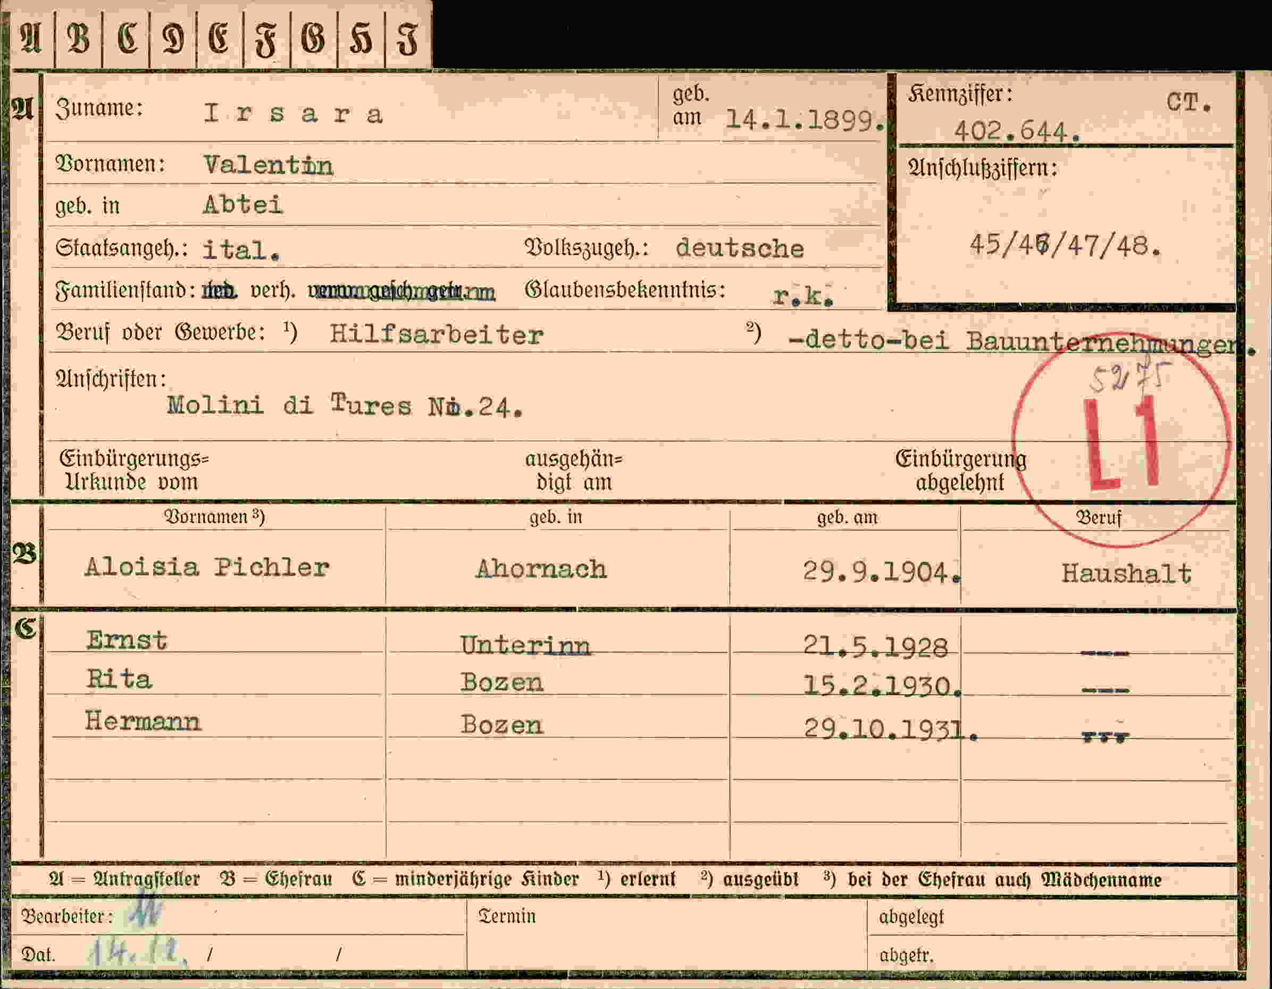Click the "Einbürgerungs-Urkunde vom" label
1272x989 pixels.
(x=134, y=471)
